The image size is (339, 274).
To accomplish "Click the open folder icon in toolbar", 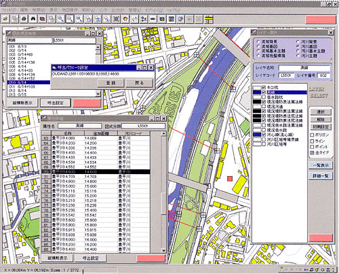I will pyautogui.click(x=5, y=19).
